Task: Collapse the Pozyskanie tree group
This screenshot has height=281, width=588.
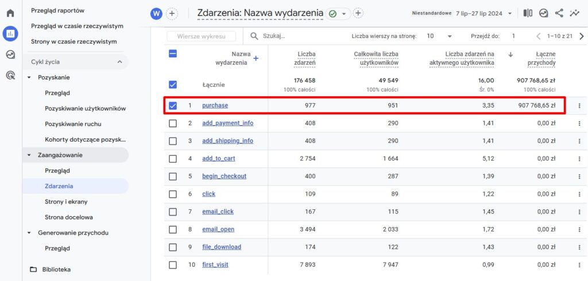Action: tap(29, 77)
